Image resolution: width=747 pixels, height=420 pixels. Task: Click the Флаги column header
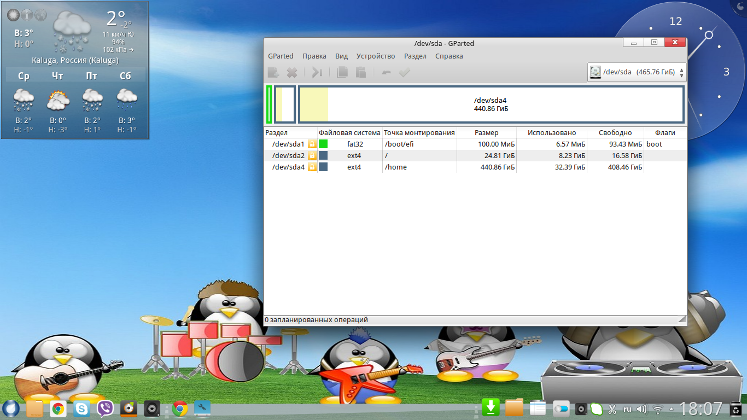(665, 133)
